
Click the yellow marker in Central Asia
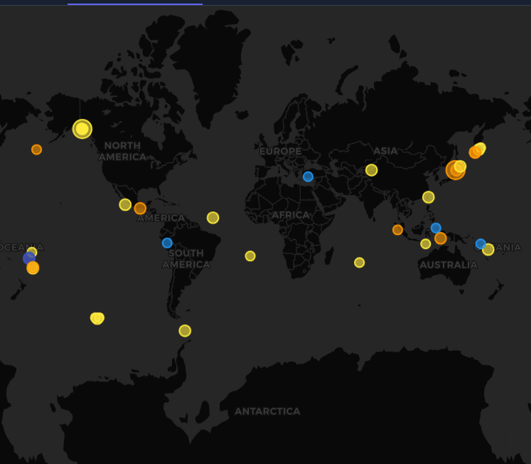(x=371, y=170)
